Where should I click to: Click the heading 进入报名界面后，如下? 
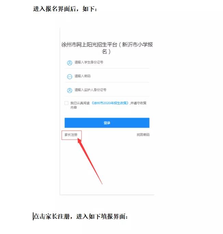(65, 9)
